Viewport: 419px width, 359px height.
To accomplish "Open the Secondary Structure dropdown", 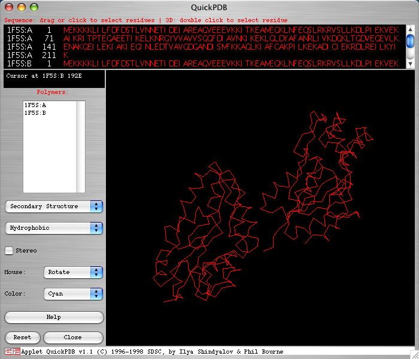I will pos(54,206).
